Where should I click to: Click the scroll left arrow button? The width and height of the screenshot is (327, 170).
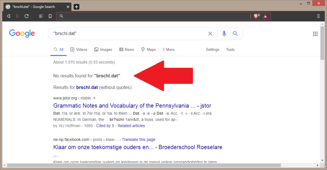click(4, 166)
